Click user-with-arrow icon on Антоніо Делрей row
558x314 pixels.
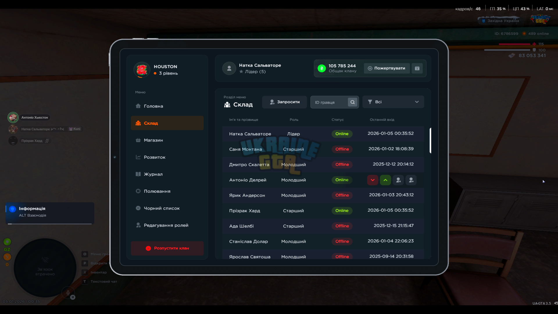[x=411, y=180]
